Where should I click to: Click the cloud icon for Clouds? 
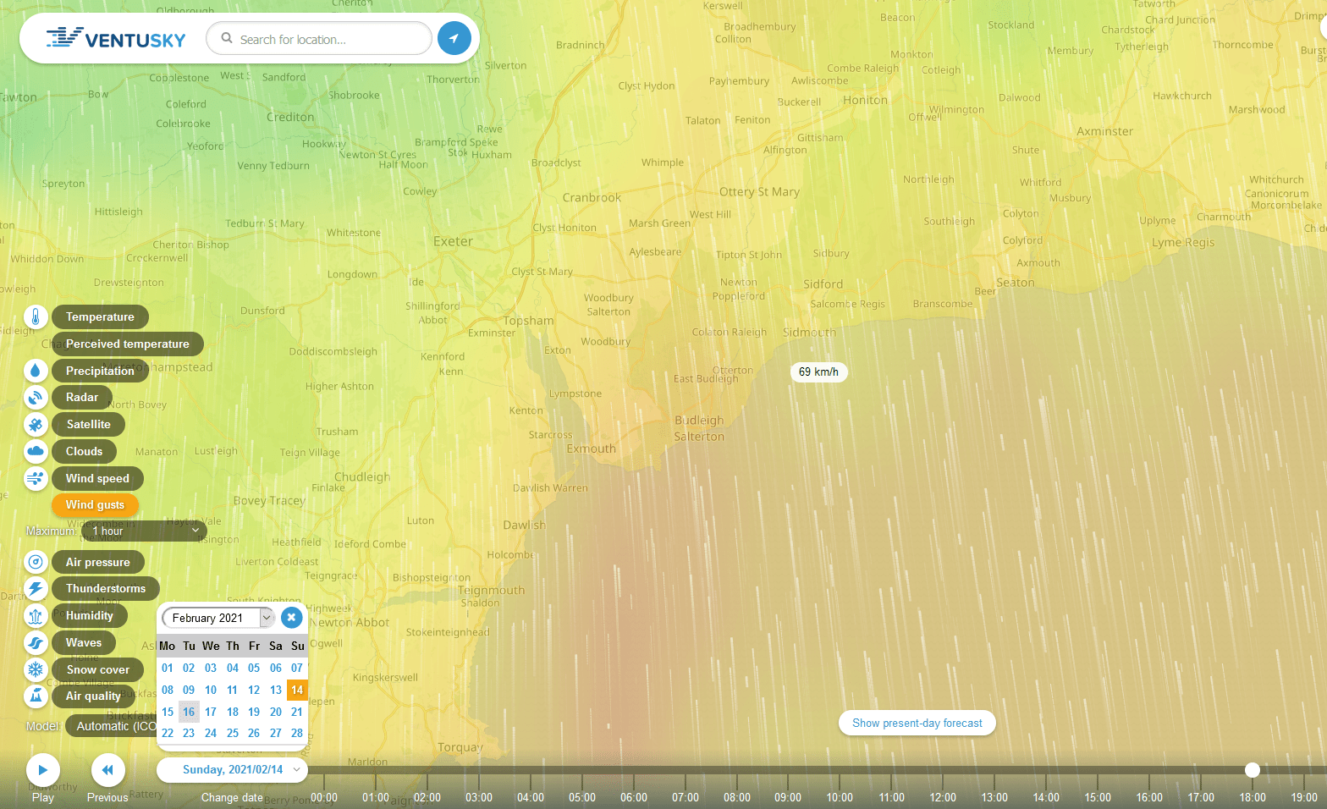click(x=36, y=451)
